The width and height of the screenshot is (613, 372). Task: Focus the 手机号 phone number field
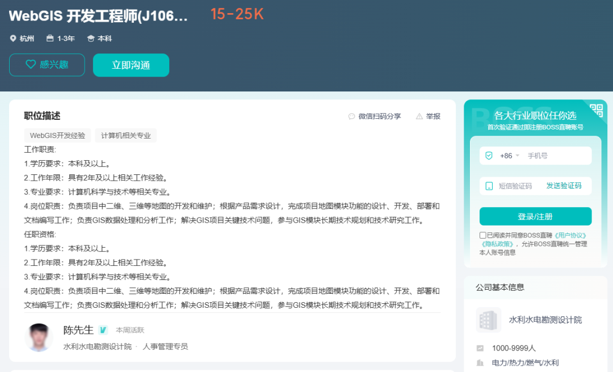(x=557, y=156)
